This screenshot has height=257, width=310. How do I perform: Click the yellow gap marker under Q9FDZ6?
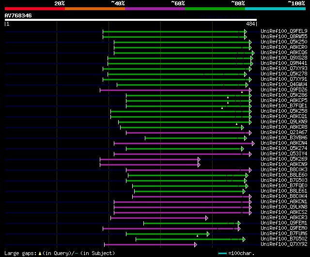[x=242, y=92]
